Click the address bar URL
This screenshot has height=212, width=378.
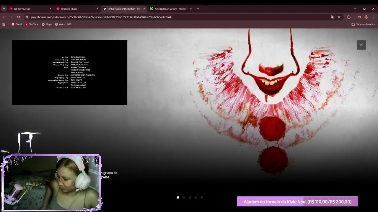click(x=101, y=17)
